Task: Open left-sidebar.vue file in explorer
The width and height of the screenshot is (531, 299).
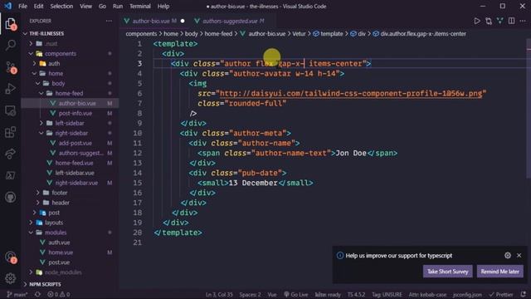Action: (75, 173)
